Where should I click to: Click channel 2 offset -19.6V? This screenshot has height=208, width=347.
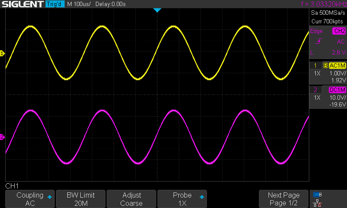pyautogui.click(x=337, y=104)
